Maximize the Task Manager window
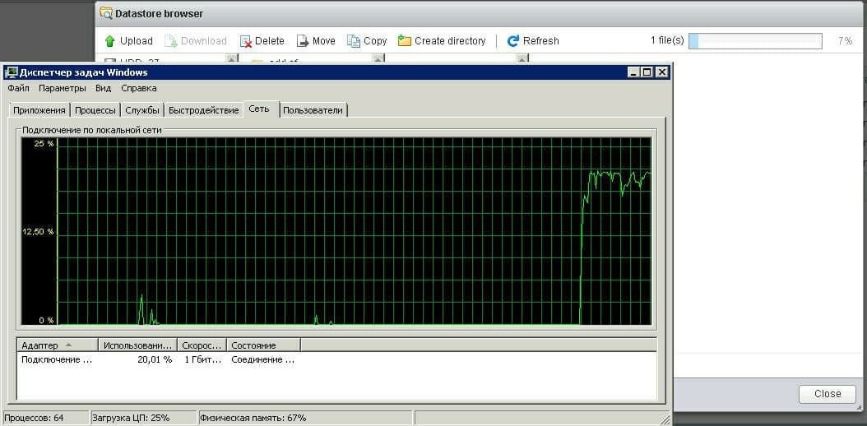867x426 pixels. click(x=647, y=72)
